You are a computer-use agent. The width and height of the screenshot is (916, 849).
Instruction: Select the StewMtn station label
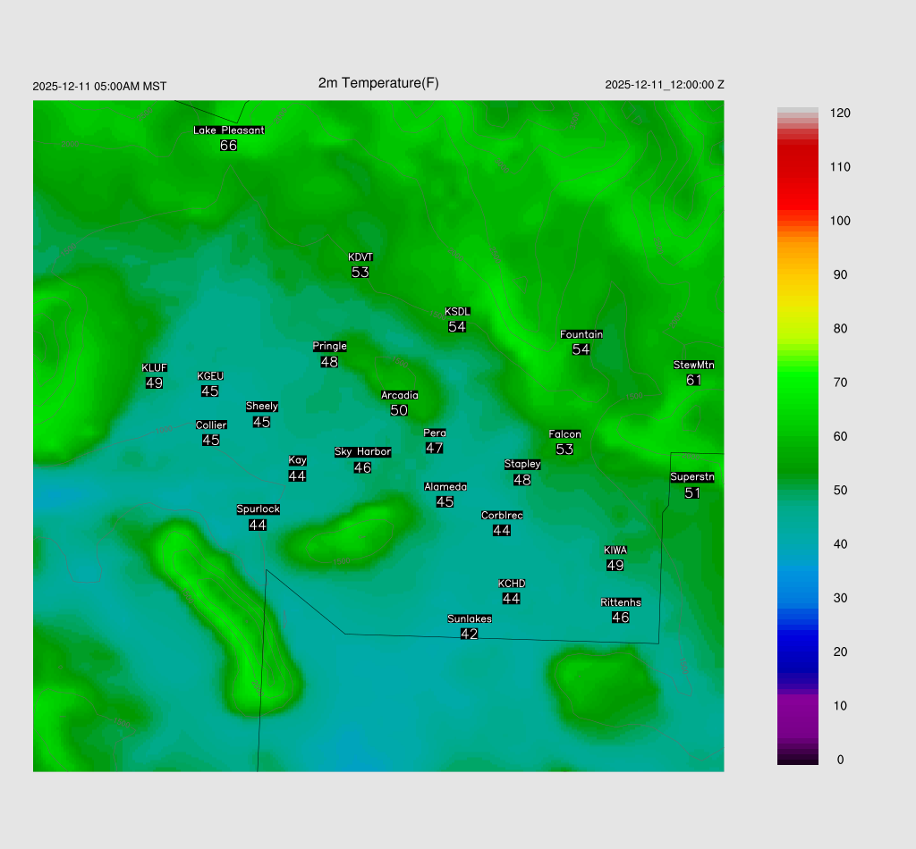(x=693, y=365)
